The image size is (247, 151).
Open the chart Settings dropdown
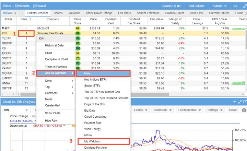215,110
